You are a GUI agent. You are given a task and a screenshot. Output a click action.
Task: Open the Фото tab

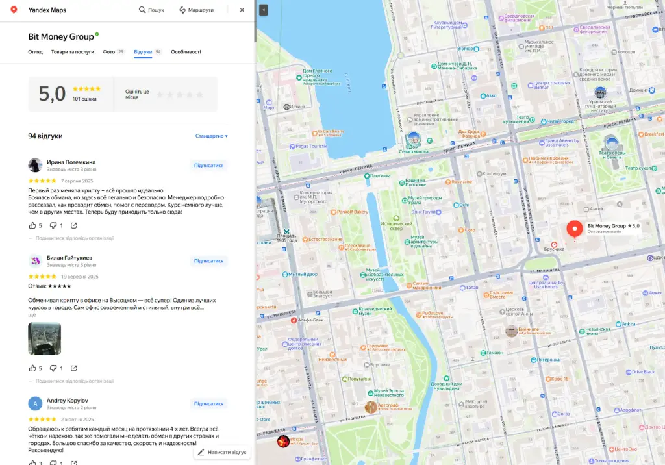113,52
